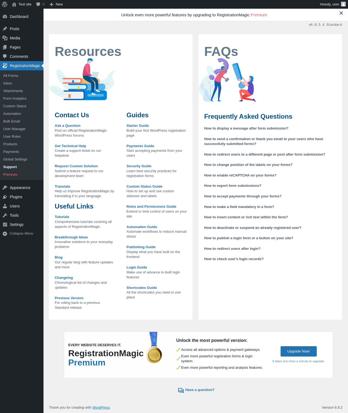Viewport: 348px width, 413px height.
Task: Open FAQ on making a field mandatory
Action: pos(239,207)
